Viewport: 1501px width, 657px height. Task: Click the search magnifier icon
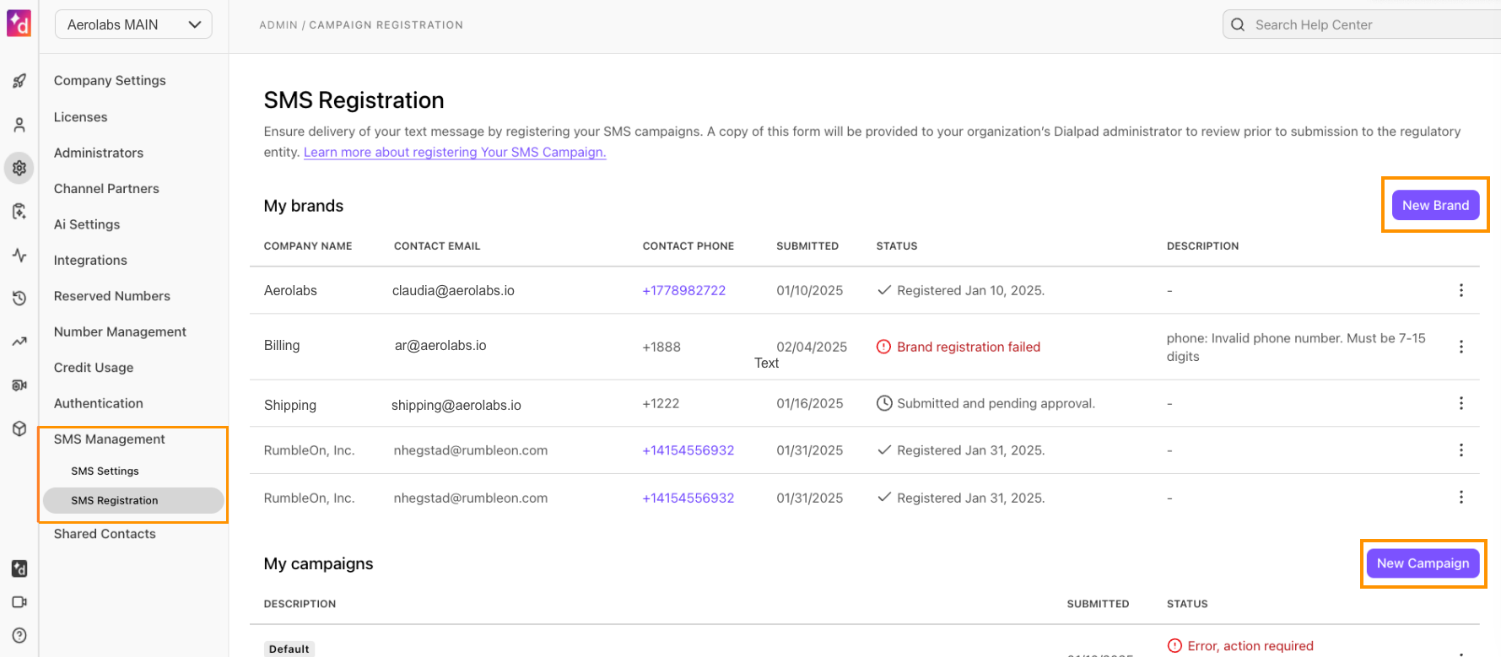click(1238, 24)
